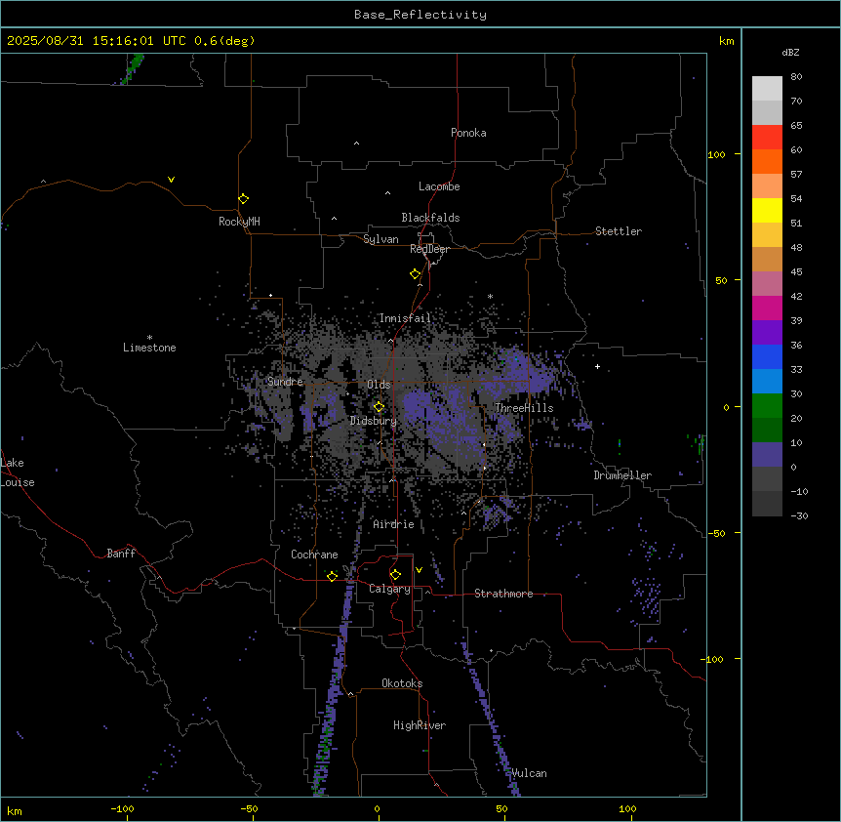The image size is (841, 822).
Task: Select the yellow diamond marker beside Olds
Action: click(379, 407)
